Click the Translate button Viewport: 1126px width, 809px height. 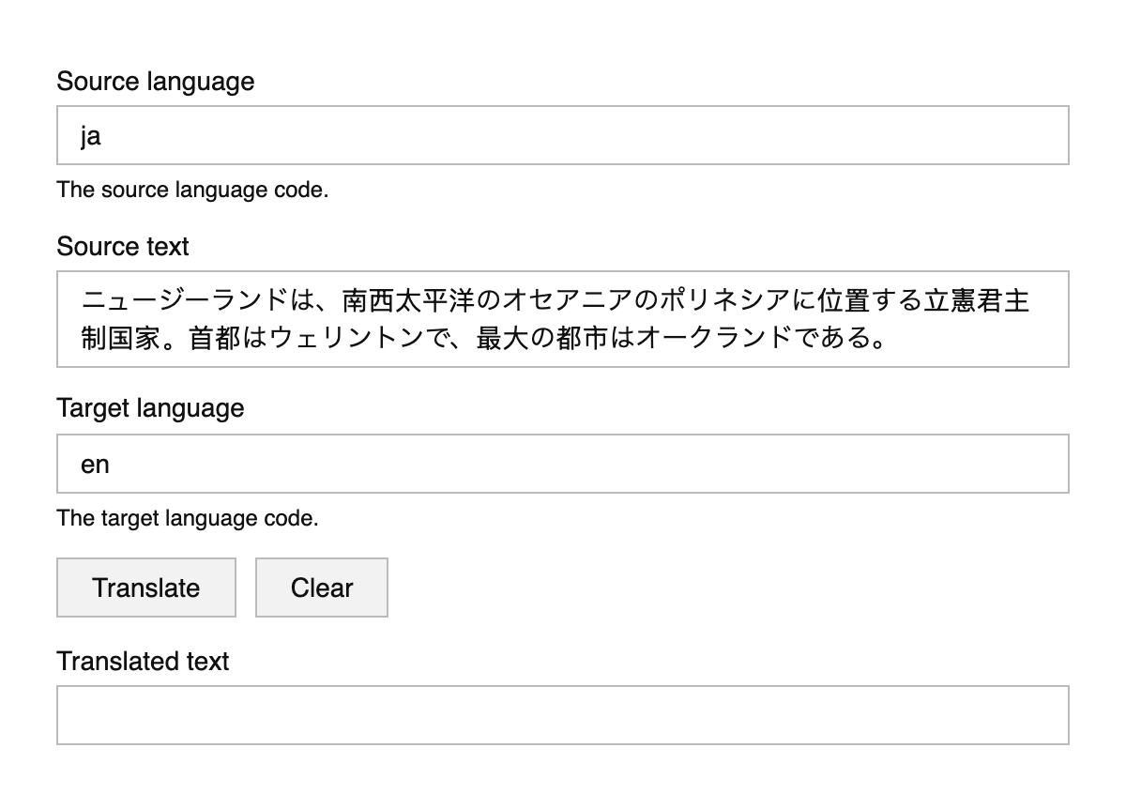(x=145, y=588)
